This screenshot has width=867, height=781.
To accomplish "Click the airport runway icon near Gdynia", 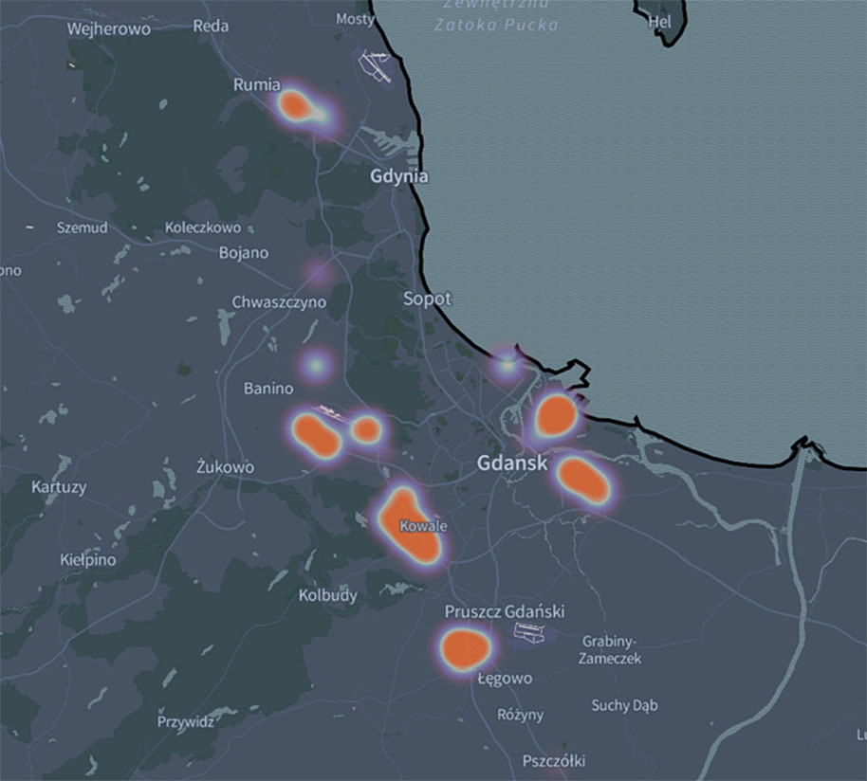I will (376, 64).
